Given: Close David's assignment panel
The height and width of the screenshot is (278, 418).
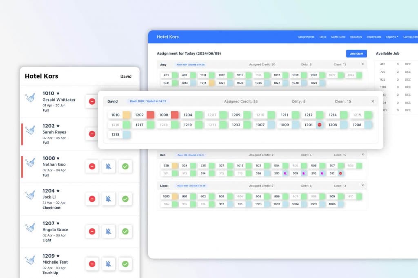Looking at the screenshot, I should (372, 101).
